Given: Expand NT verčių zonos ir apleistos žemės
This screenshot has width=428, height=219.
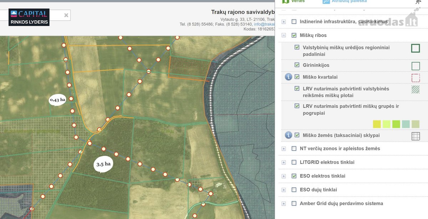Looking at the screenshot, I should (284, 148).
